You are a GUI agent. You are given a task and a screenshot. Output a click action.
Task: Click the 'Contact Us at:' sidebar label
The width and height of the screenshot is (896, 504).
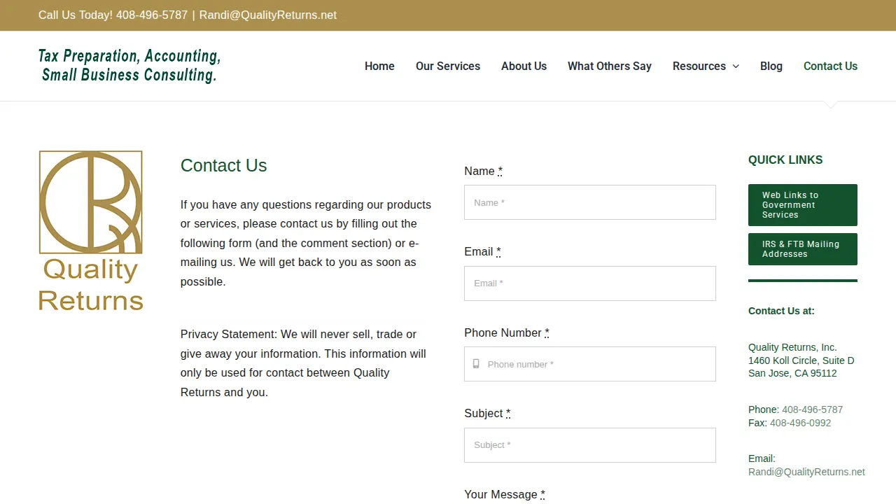tap(781, 311)
